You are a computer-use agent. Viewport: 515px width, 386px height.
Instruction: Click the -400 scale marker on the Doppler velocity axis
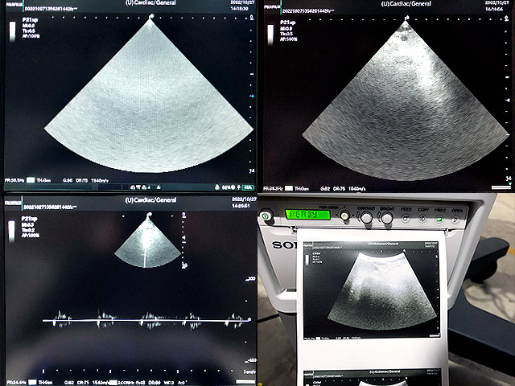tap(251, 360)
